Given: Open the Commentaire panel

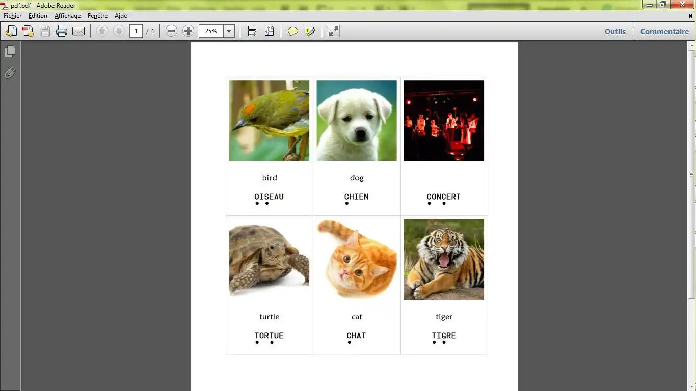Looking at the screenshot, I should pos(664,31).
